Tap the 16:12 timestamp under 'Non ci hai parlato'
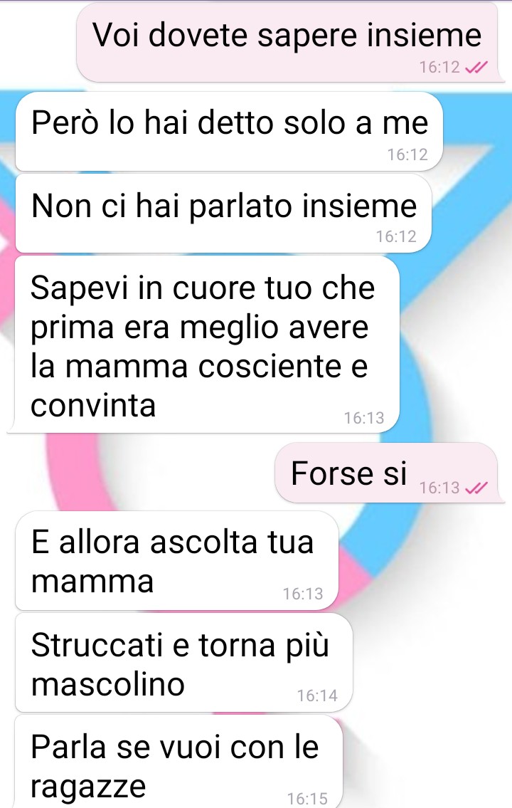512x808 pixels. click(x=396, y=236)
